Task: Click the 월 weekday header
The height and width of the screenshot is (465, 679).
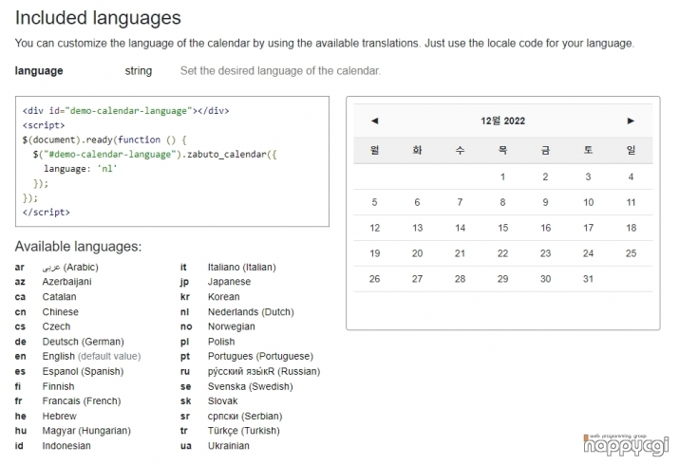Action: pyautogui.click(x=375, y=150)
